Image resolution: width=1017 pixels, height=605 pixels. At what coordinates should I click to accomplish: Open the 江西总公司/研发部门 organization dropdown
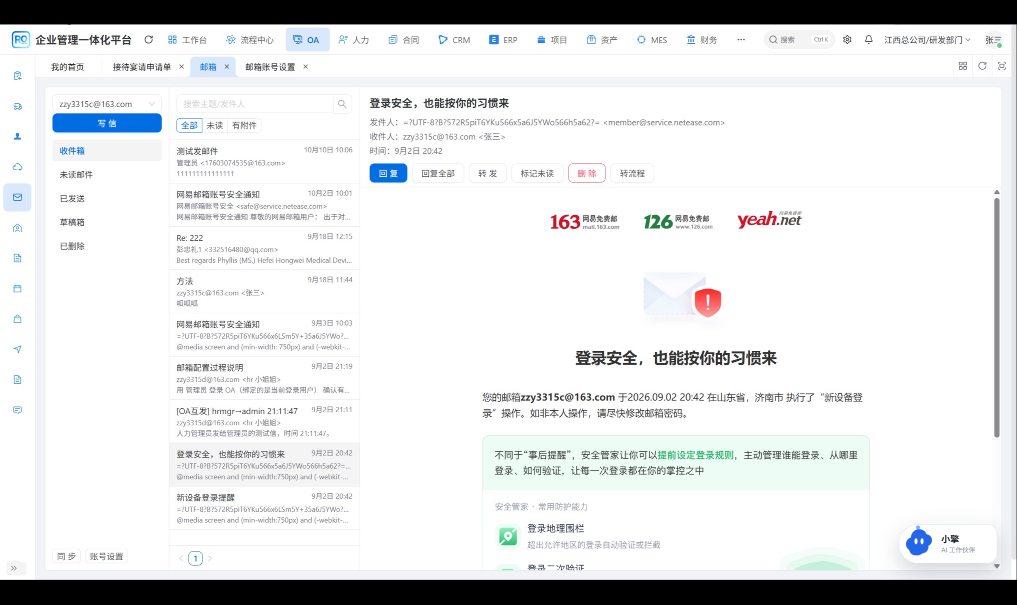(x=927, y=40)
